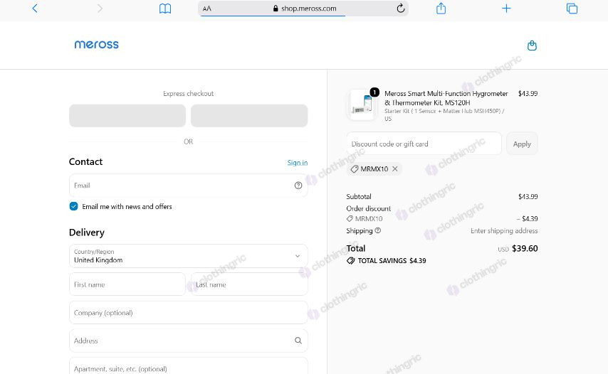Click the product thumbnail image
This screenshot has height=374, width=608.
pos(362,105)
